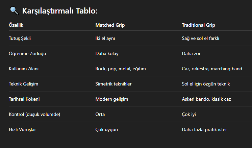252x148 pixels.
Task: Click the Caz, orkestra, marching band cell
Action: pos(212,69)
